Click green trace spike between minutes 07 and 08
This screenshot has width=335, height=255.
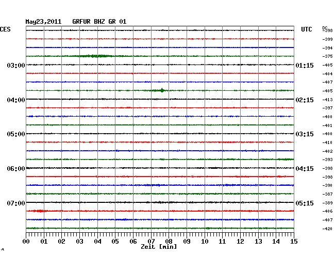(x=162, y=90)
